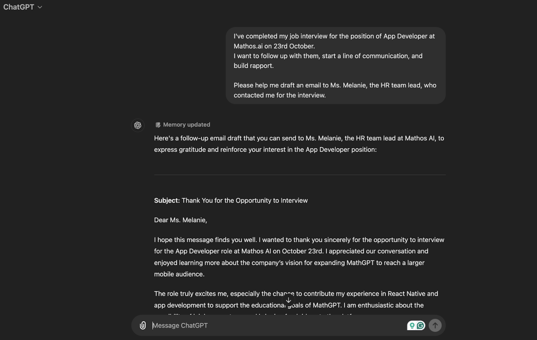
Task: Select the Grammarly lightbulb suggestion icon
Action: pos(412,325)
